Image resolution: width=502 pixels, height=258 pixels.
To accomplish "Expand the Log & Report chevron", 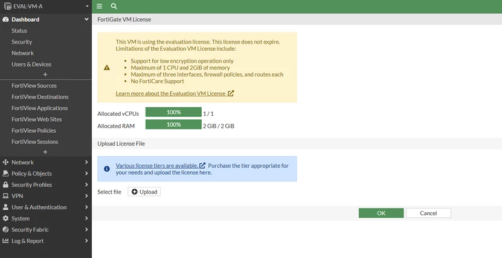I will tap(86, 241).
